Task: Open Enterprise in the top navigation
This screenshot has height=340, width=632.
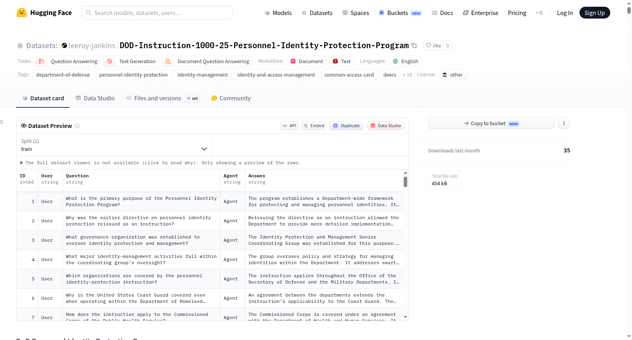Action: (480, 13)
